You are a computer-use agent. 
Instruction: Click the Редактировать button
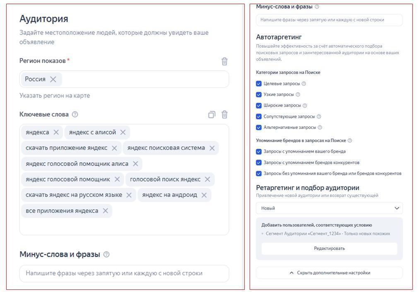pos(329,248)
